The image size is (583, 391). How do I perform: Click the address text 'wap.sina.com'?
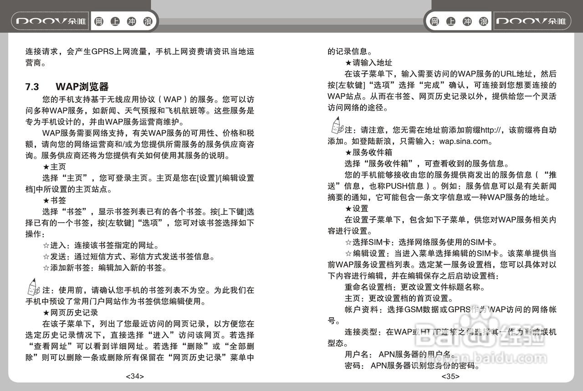(464, 141)
